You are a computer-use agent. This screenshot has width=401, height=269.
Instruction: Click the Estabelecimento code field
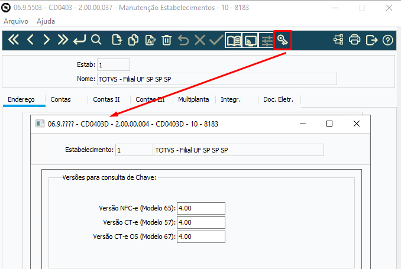[134, 150]
